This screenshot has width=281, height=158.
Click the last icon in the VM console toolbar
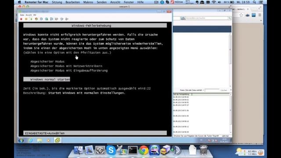pos(67,19)
